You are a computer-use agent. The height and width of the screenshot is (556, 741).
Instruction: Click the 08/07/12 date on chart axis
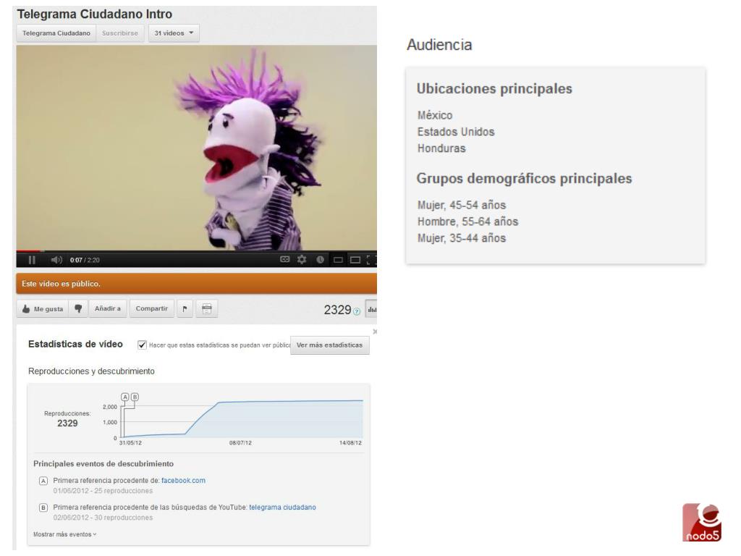pyautogui.click(x=240, y=444)
